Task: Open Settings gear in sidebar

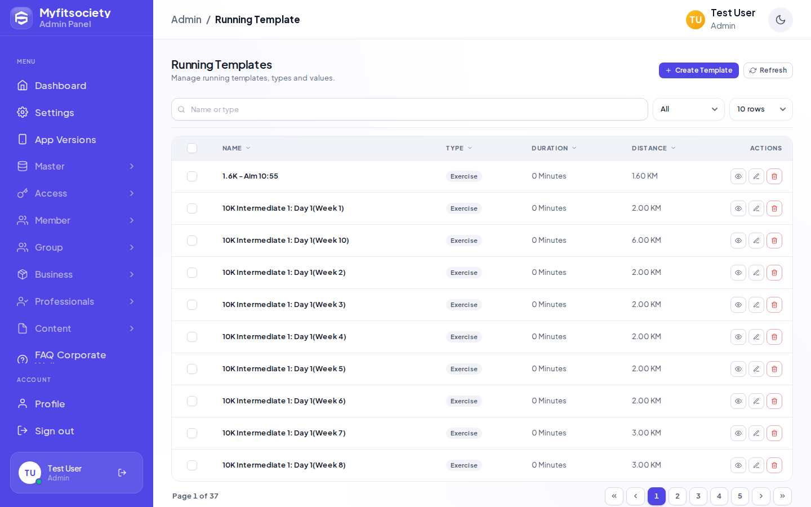Action: click(23, 112)
